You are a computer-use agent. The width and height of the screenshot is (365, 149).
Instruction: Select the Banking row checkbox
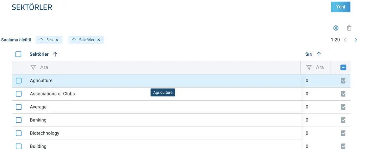(x=19, y=120)
